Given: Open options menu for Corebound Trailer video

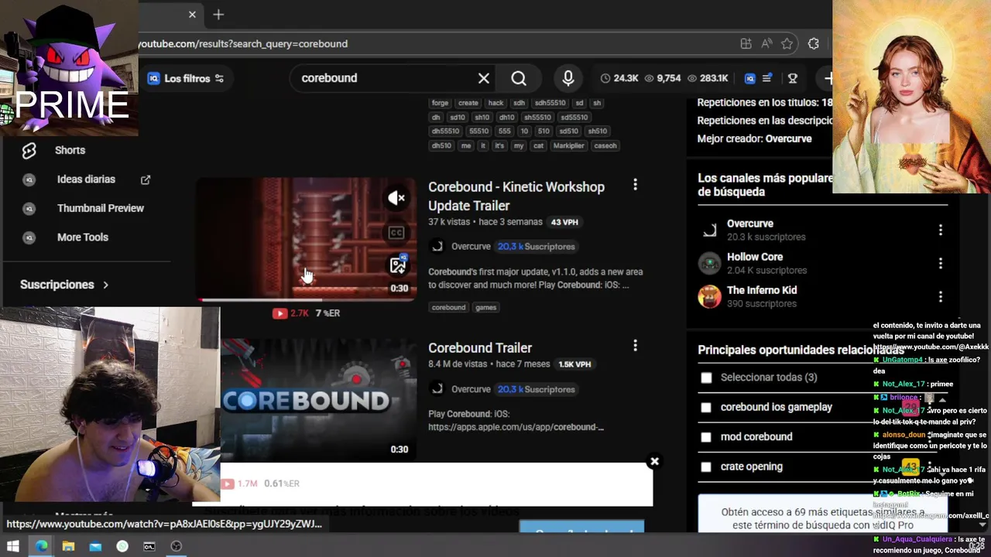Looking at the screenshot, I should (x=635, y=346).
